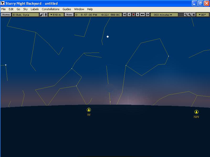Stop time with the red square button
The image size is (210, 157).
pyautogui.click(x=133, y=15)
